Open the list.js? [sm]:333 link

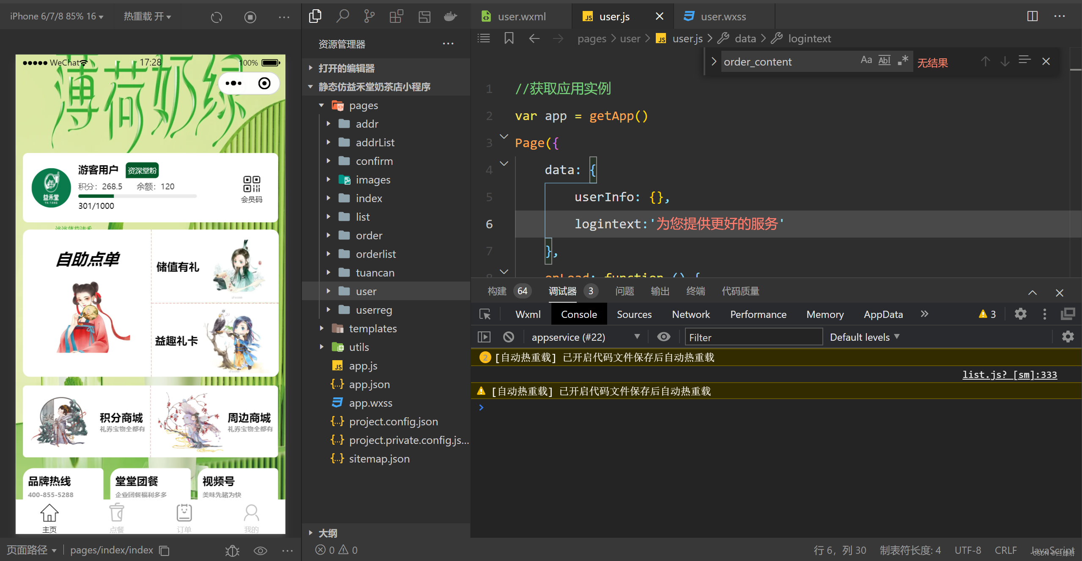tap(1010, 375)
